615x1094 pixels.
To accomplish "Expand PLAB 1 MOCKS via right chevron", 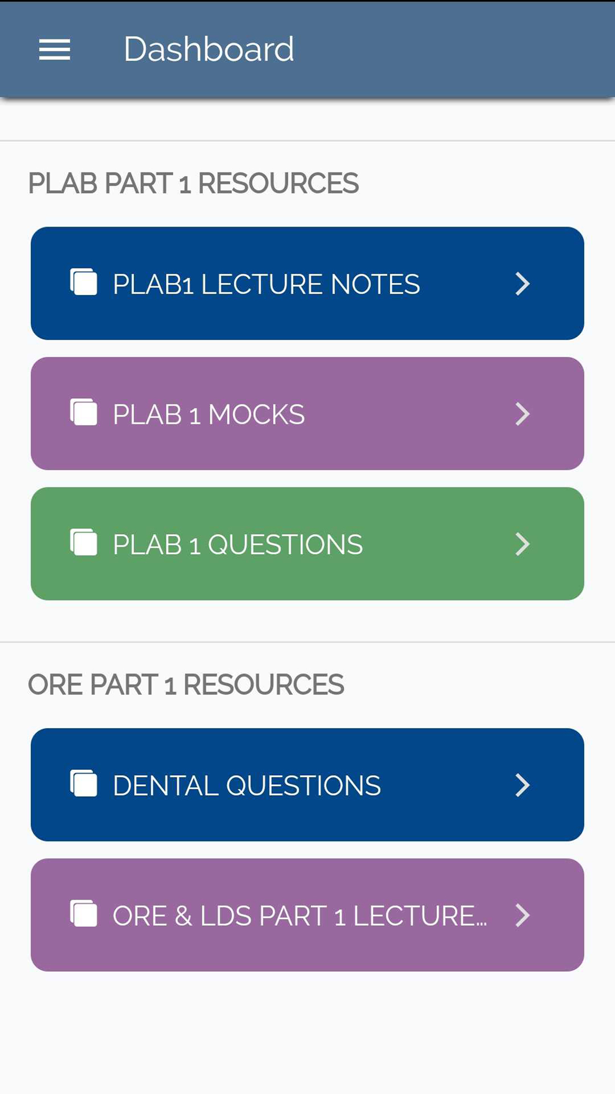I will pyautogui.click(x=522, y=414).
